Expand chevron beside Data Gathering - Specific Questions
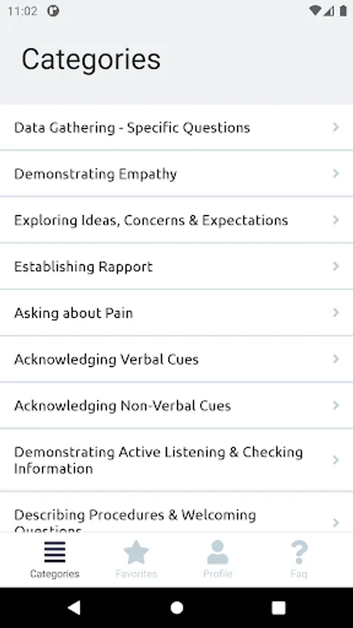This screenshot has width=353, height=628. (x=336, y=127)
